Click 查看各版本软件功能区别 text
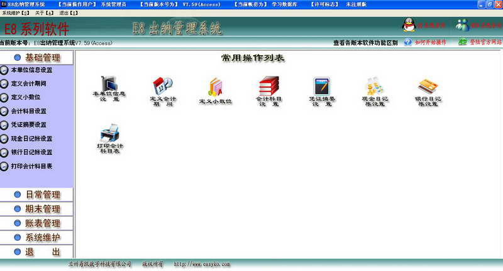Screen dimensions: 503x271 (365, 43)
